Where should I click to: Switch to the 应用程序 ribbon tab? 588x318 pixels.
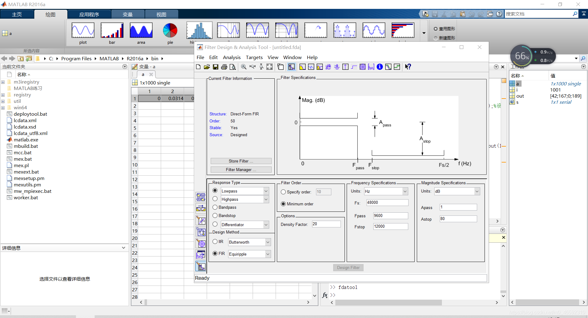[89, 14]
